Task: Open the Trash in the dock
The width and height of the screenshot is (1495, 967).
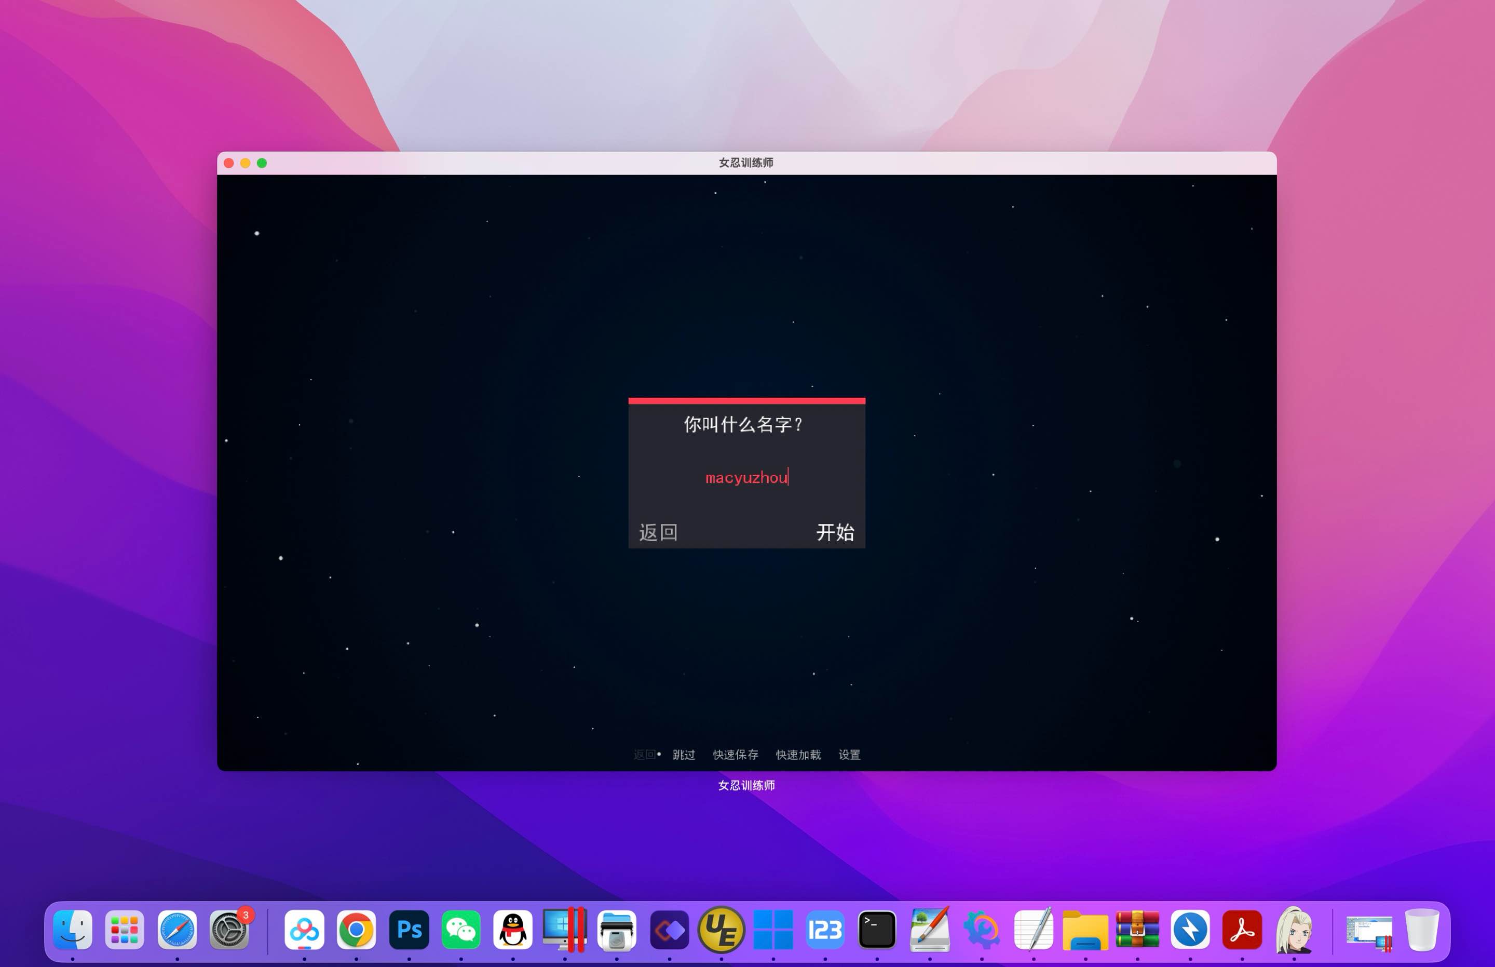Action: 1422,929
